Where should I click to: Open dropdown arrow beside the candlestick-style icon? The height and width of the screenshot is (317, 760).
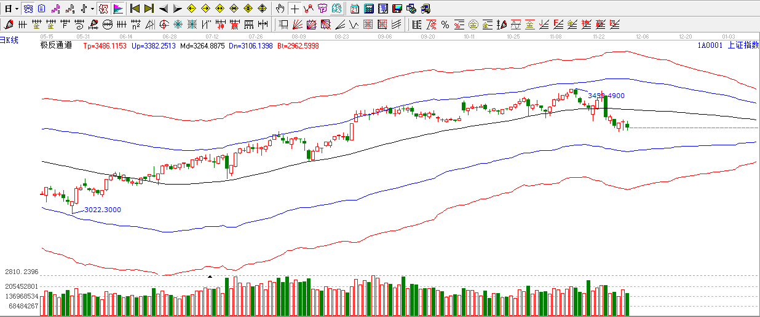tap(92, 9)
